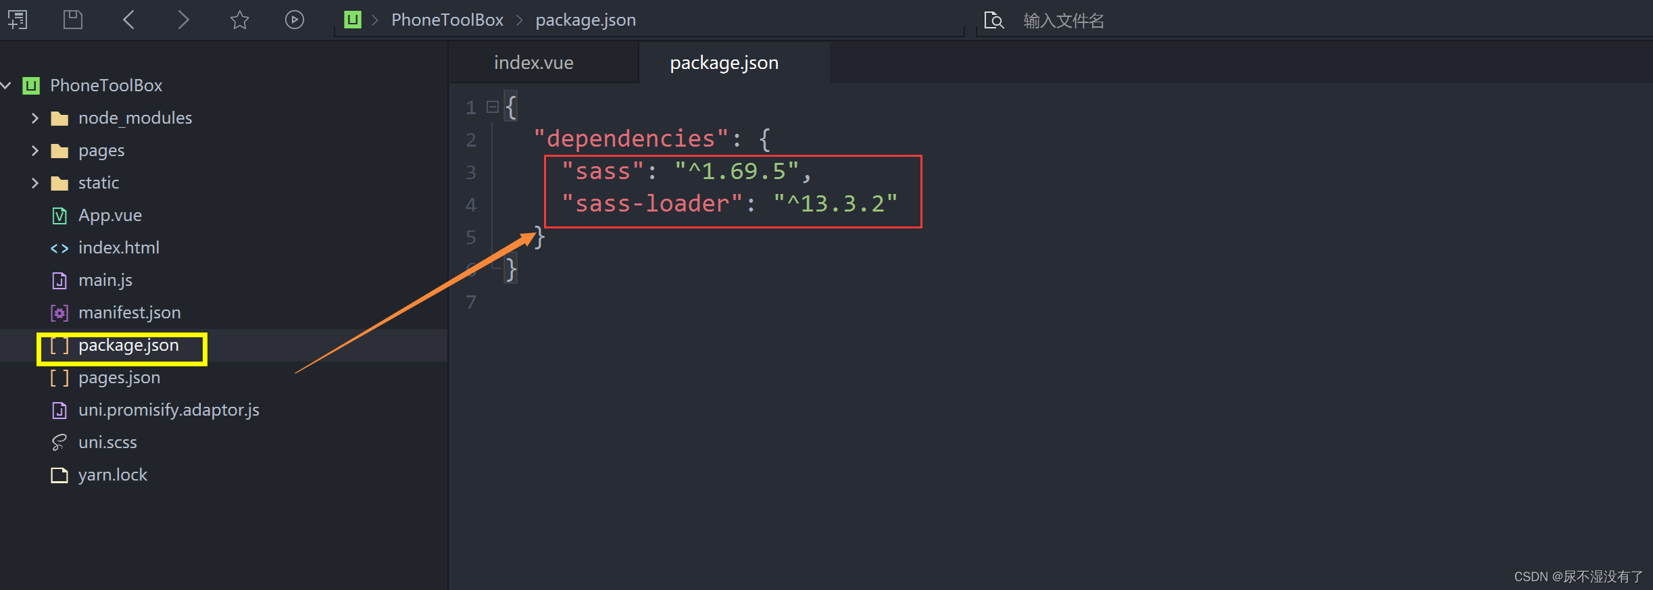Click the index.html file icon

[59, 249]
